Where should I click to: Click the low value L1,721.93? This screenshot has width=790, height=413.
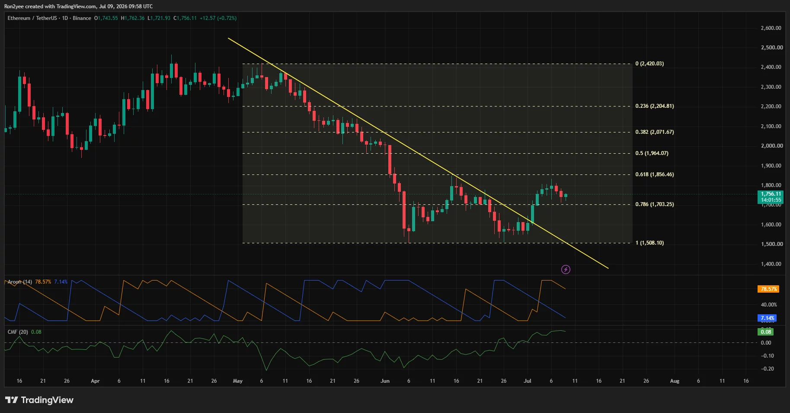point(159,18)
